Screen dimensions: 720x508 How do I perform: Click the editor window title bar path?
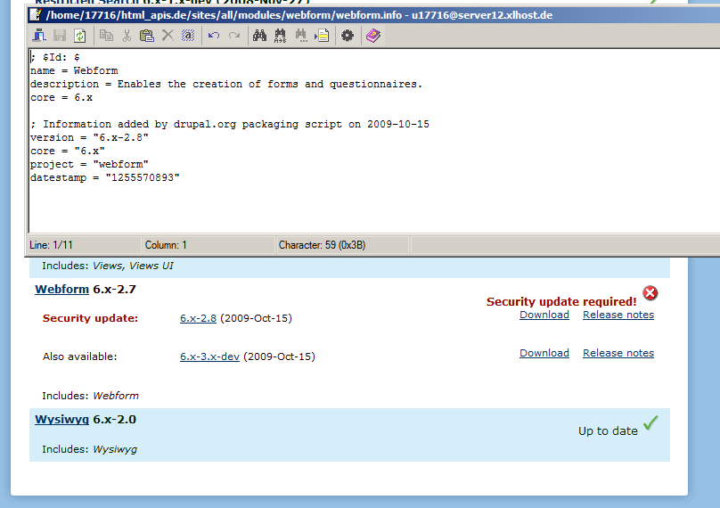pyautogui.click(x=299, y=15)
